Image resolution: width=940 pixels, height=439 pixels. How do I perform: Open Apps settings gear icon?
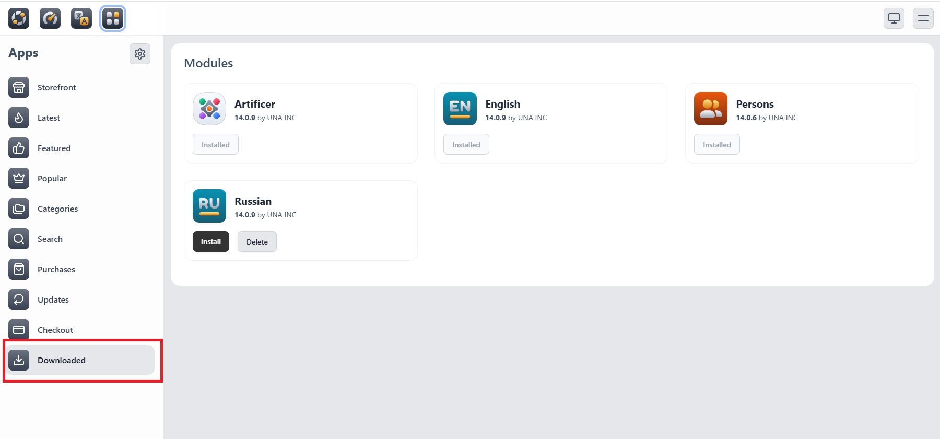[x=140, y=54]
